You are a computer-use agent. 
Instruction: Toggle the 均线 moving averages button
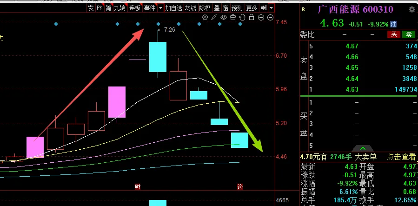tap(191, 8)
